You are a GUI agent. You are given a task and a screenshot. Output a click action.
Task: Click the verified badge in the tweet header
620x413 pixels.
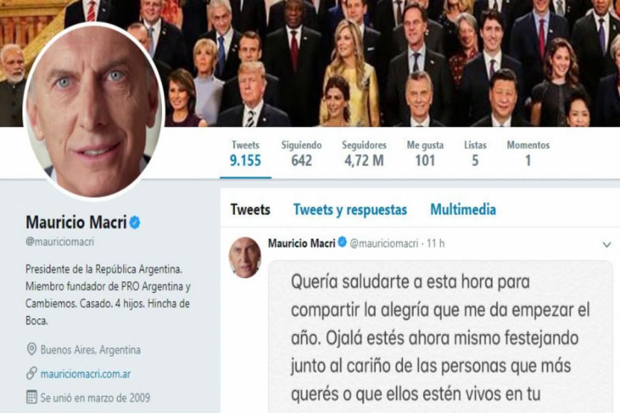(343, 242)
